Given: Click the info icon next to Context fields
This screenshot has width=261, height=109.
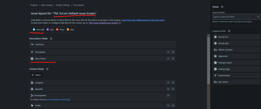Looking at the screenshot, I should pyautogui.click(x=47, y=69).
